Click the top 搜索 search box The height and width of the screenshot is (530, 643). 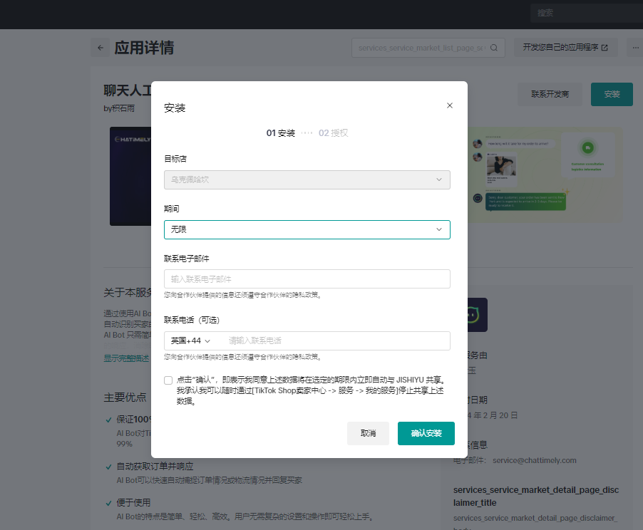pos(585,13)
